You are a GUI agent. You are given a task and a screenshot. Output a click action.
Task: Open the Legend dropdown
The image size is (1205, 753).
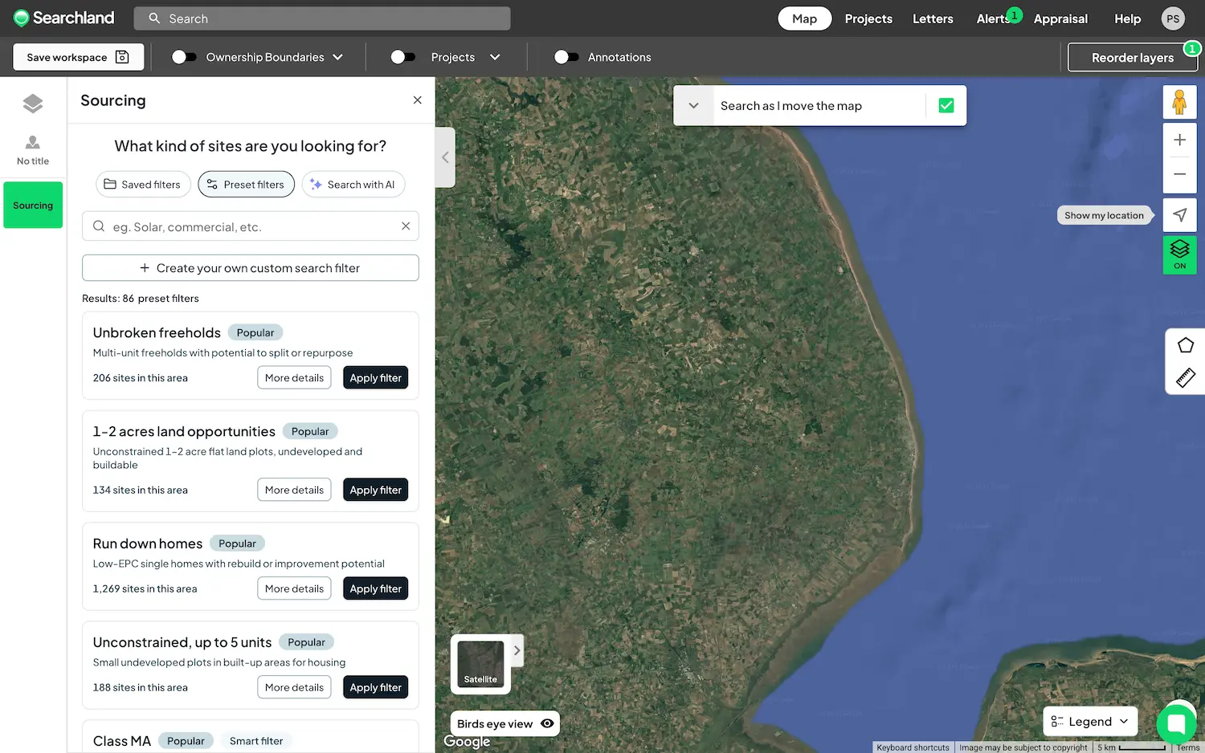click(1090, 721)
